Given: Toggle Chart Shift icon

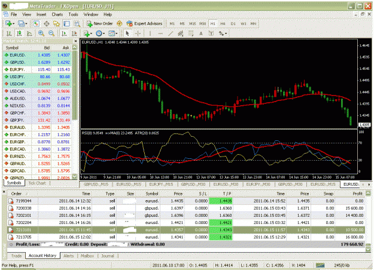Looking at the screenshot, I should pos(74,33).
